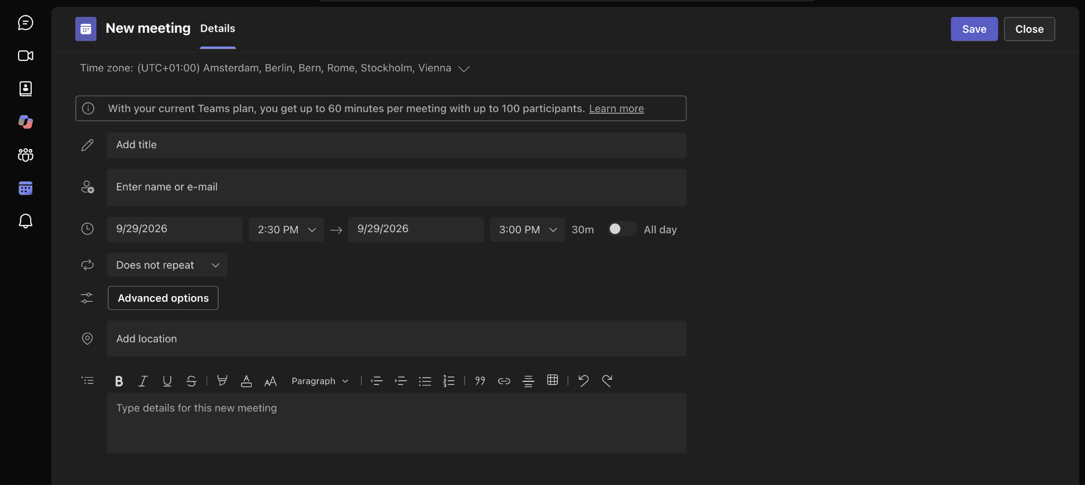
Task: Expand the time zone selector
Action: 464,69
